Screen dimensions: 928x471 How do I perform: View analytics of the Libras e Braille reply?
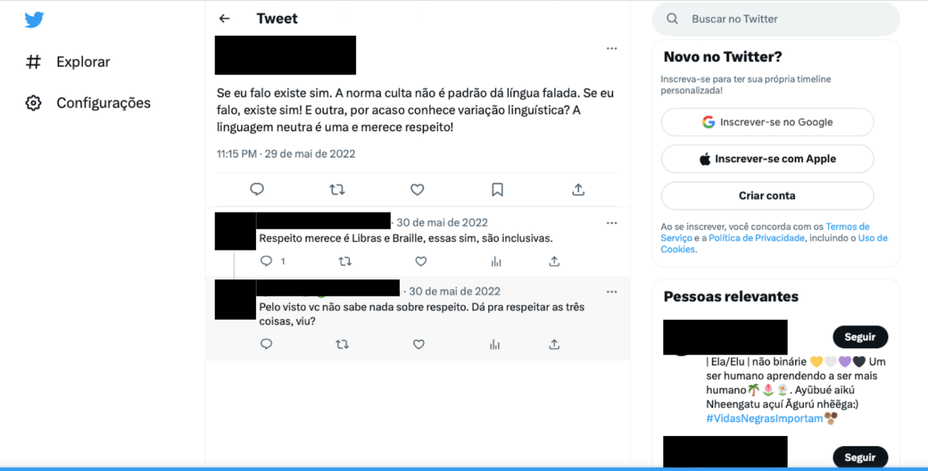click(496, 261)
